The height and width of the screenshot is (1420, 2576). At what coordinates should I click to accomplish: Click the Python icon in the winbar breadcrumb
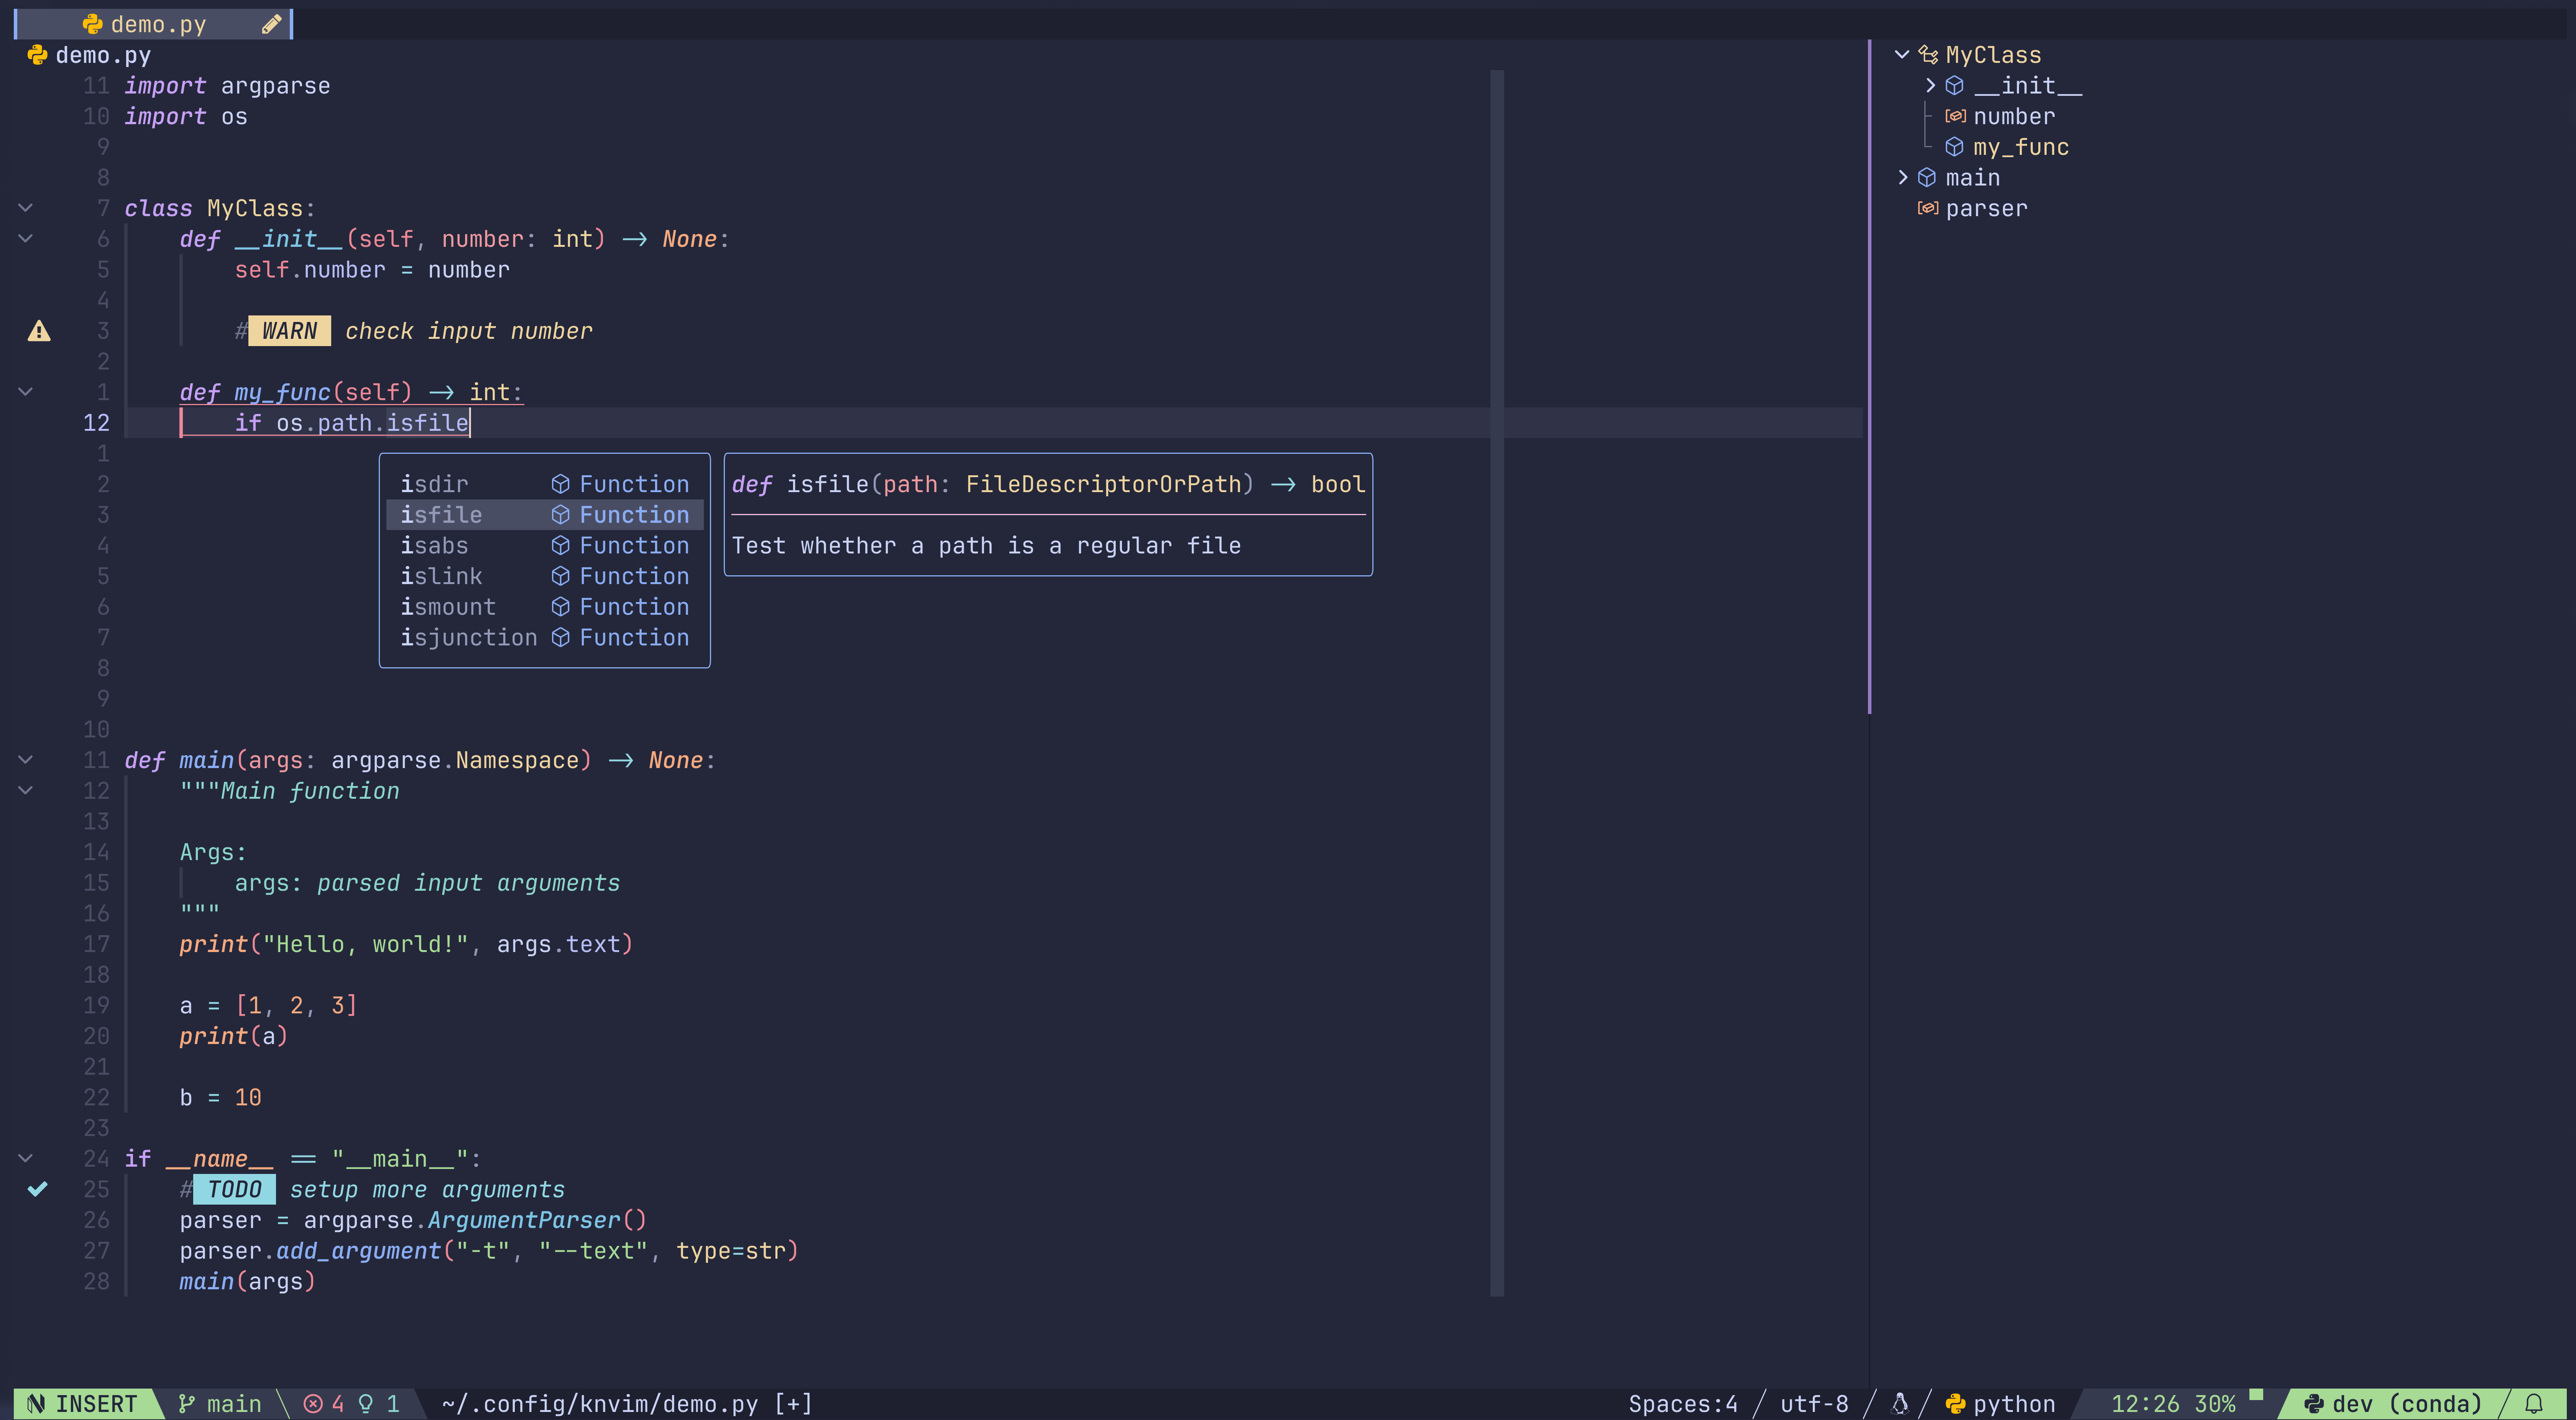(x=37, y=55)
